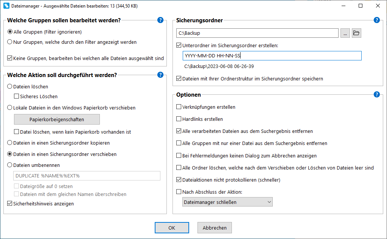This screenshot has width=387, height=239.
Task: Enable 'Nach Abschluss der Aktion' checkbox
Action: [179, 192]
